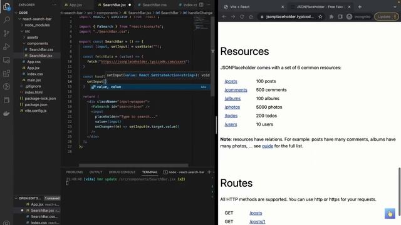Screen dimensions: 401x225
Task: Open the /comments resource link
Action: tap(236, 90)
